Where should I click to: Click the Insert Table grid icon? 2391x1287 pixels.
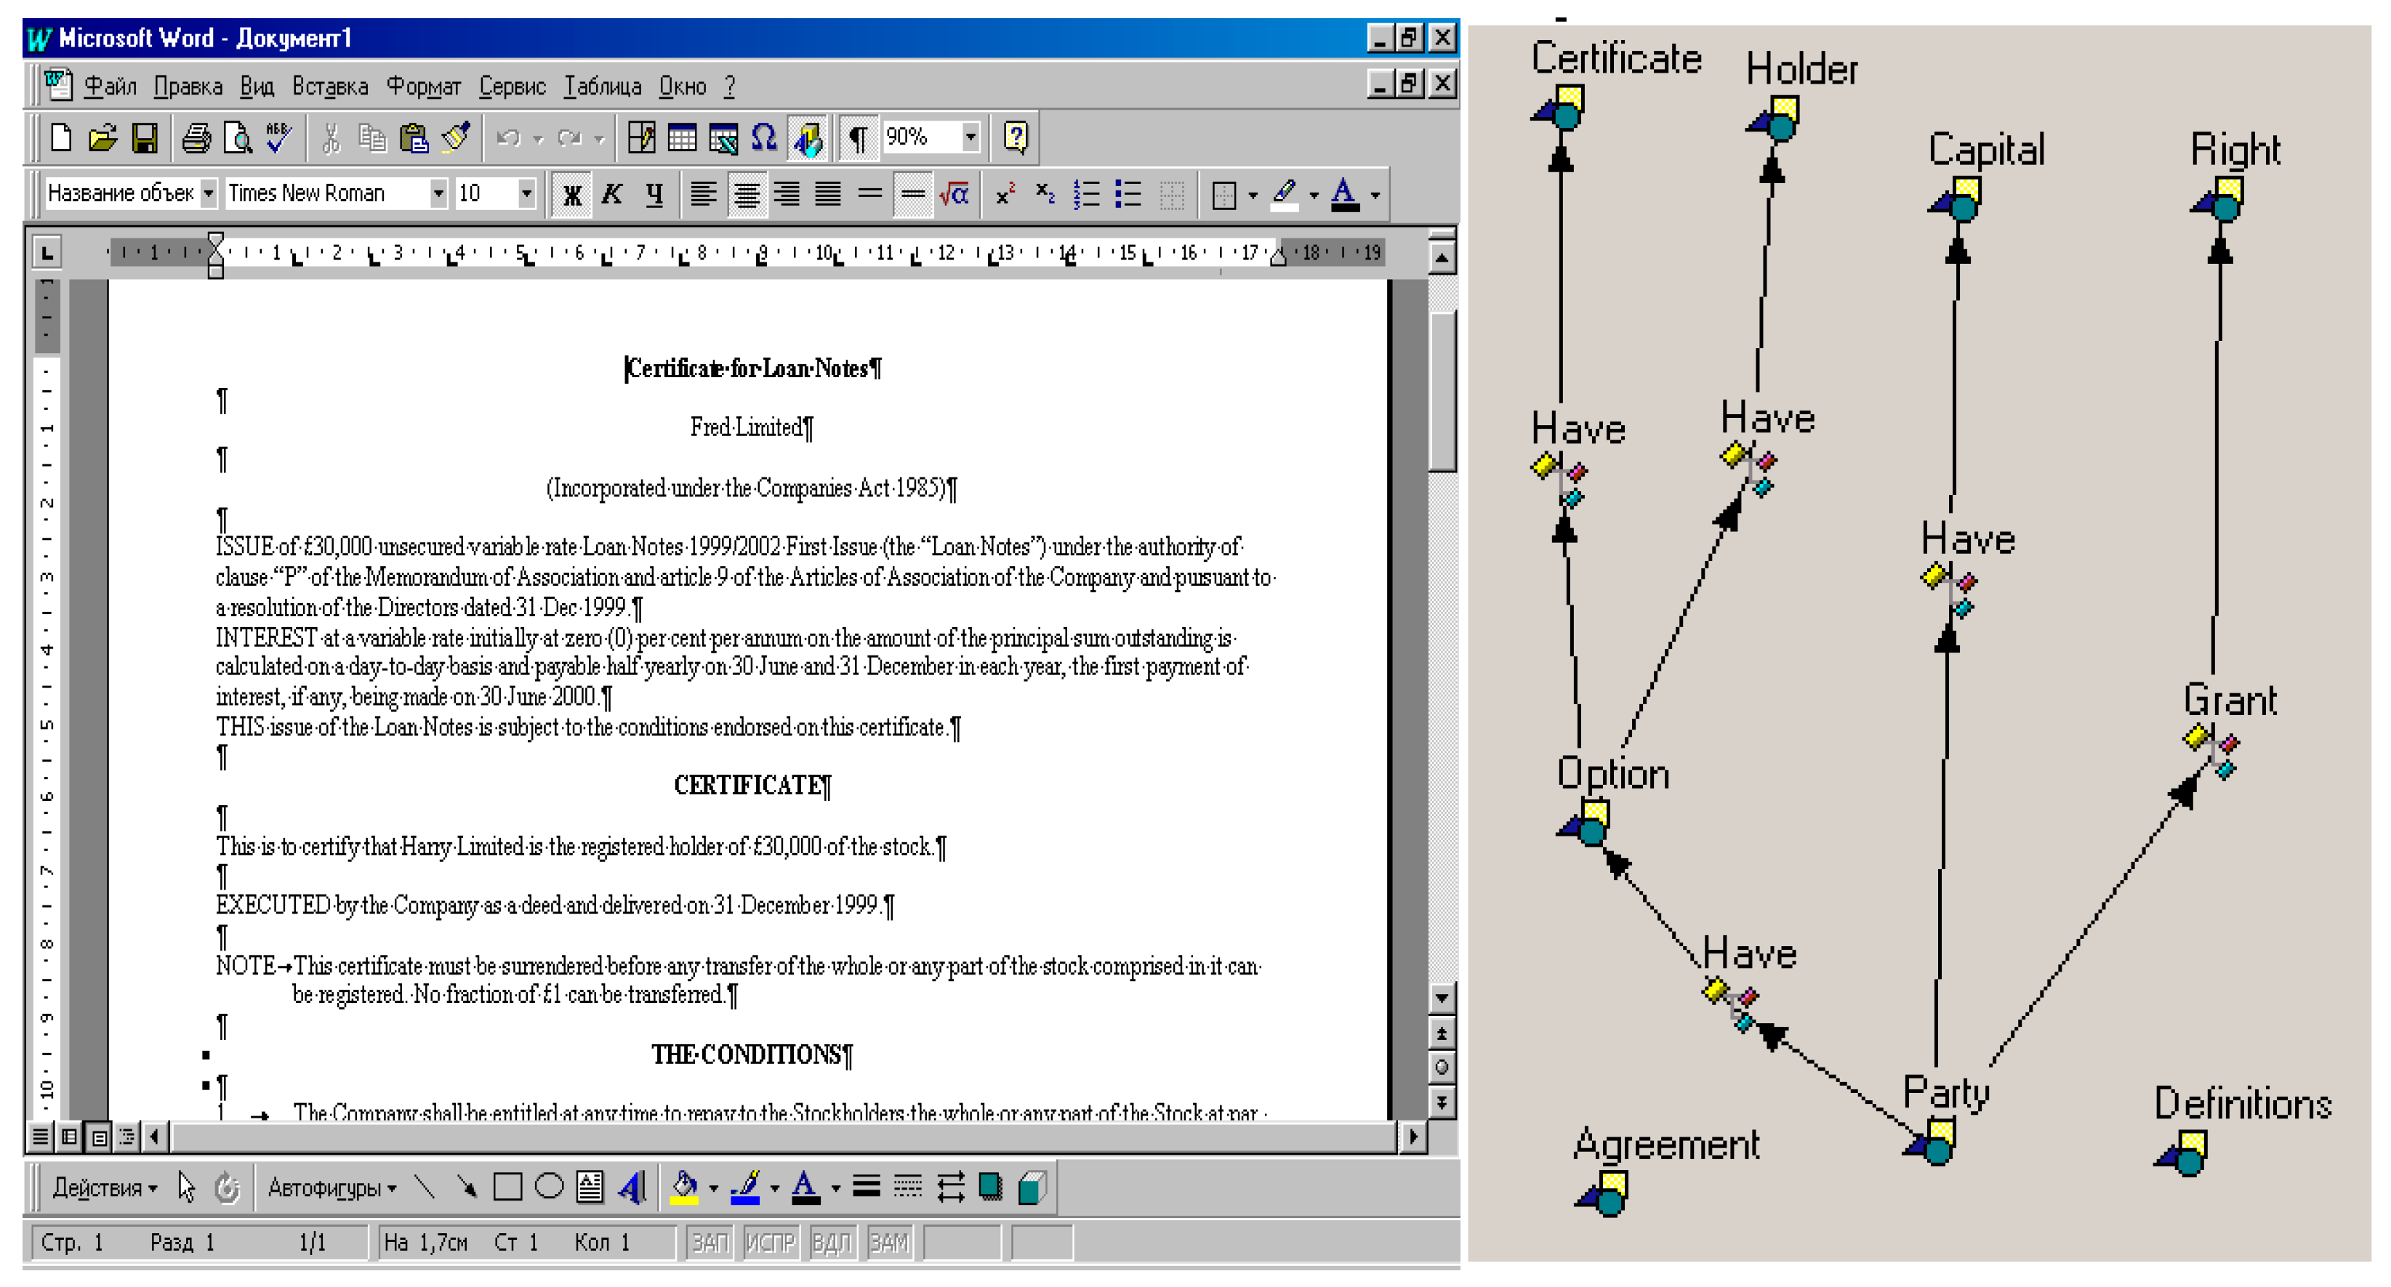click(682, 138)
